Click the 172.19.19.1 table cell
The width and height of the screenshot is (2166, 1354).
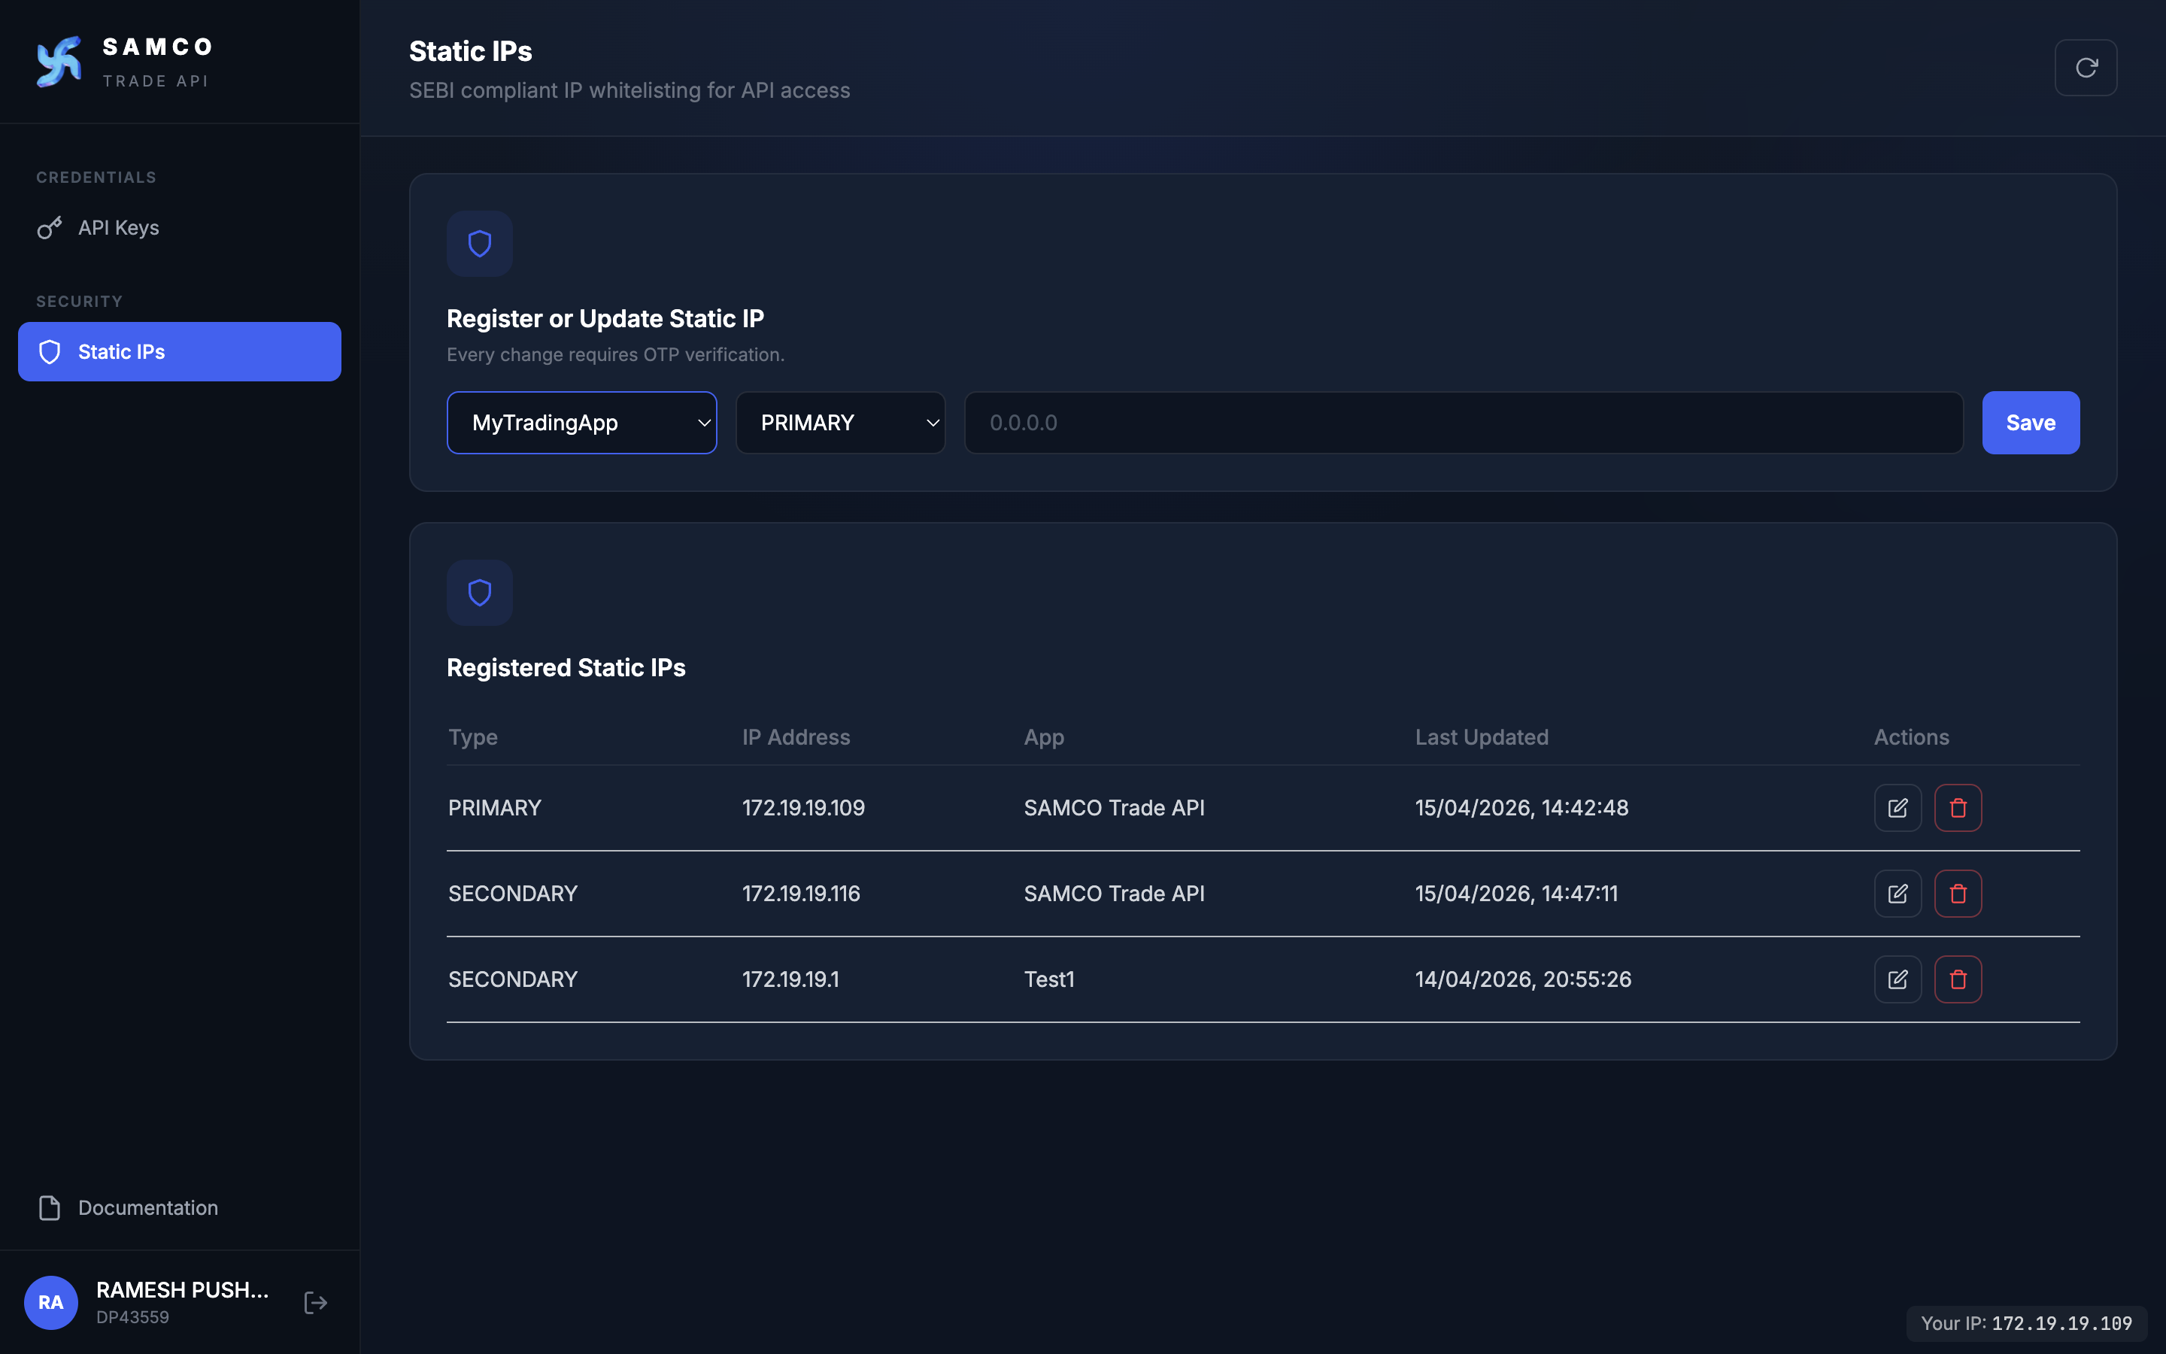(790, 979)
